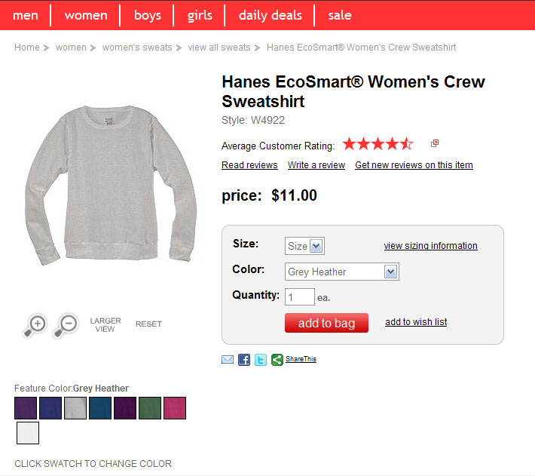Zoom in with the plus magnifier icon
Screen dimensions: 535x476
pyautogui.click(x=35, y=325)
